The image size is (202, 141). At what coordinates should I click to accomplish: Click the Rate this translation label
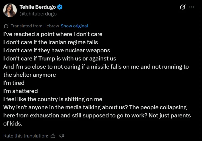point(26,136)
